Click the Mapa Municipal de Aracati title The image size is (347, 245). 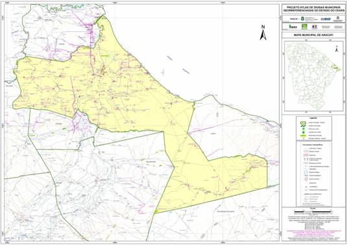tap(313, 35)
